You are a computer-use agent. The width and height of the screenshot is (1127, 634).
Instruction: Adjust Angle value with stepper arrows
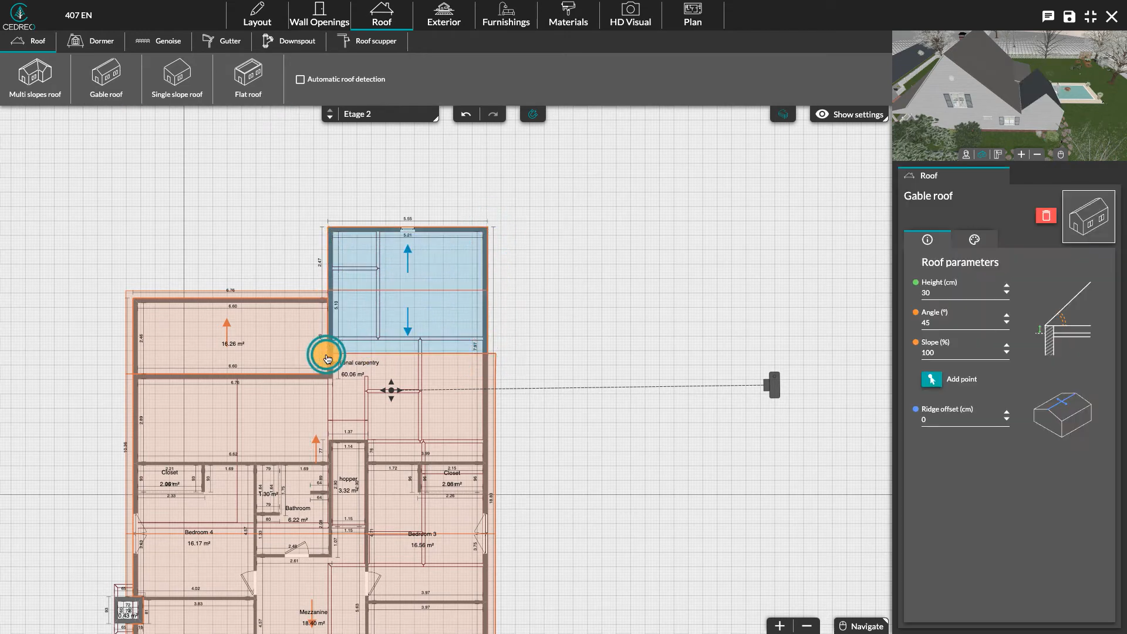tap(1007, 319)
